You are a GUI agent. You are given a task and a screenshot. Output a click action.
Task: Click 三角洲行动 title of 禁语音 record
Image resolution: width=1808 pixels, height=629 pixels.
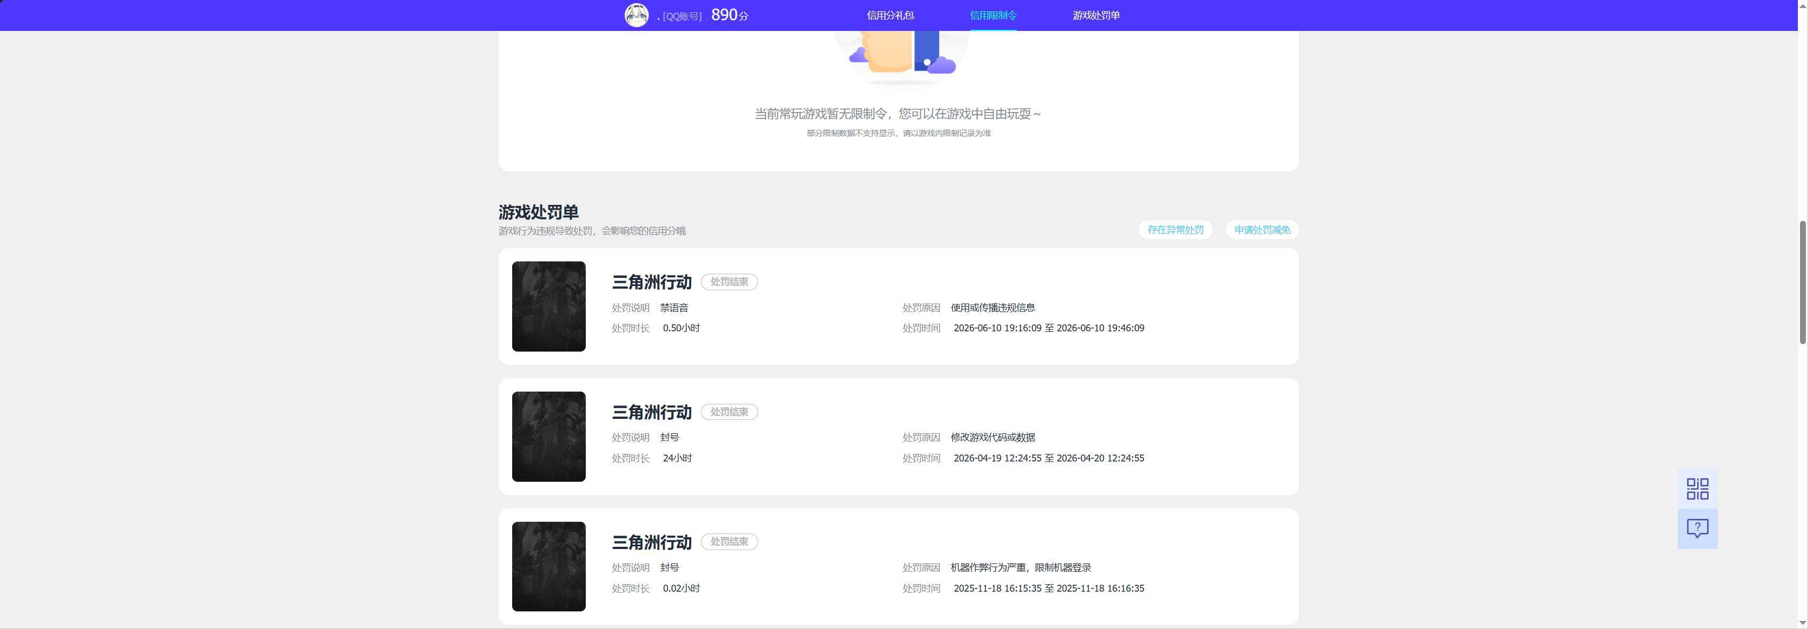pyautogui.click(x=652, y=282)
